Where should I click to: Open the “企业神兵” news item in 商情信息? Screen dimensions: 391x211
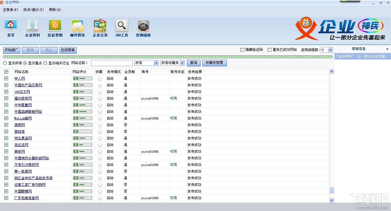[363, 56]
